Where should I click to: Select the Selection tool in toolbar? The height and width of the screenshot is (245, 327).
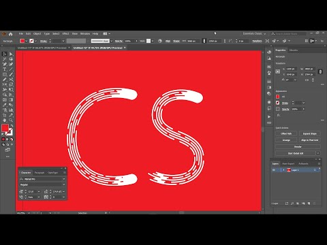5,54
